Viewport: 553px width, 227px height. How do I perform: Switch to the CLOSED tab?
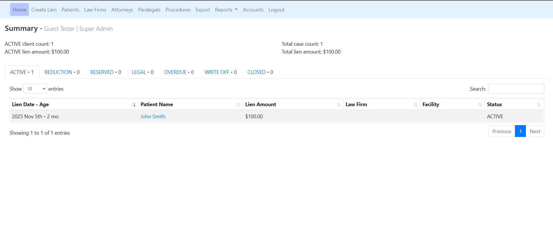[x=260, y=72]
